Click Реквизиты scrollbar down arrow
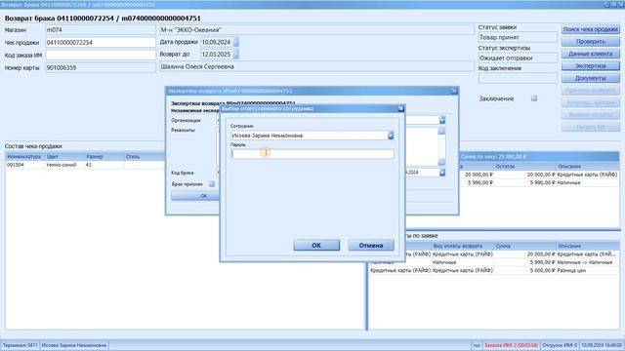This screenshot has height=351, width=625. [x=441, y=162]
